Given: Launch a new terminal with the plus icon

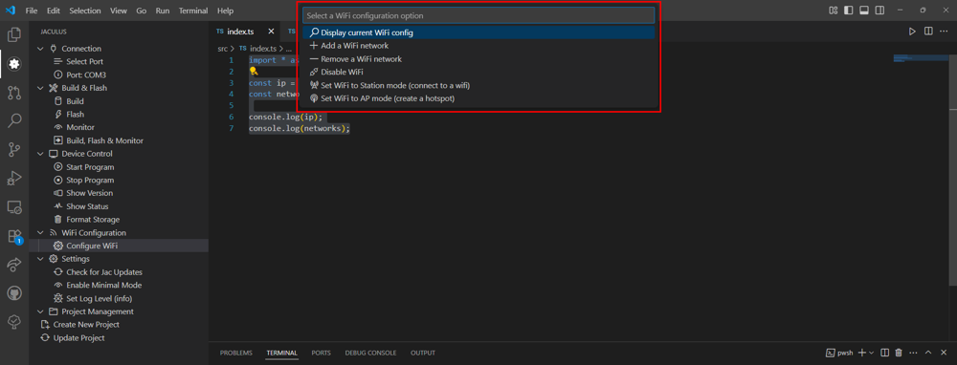Looking at the screenshot, I should click(862, 353).
